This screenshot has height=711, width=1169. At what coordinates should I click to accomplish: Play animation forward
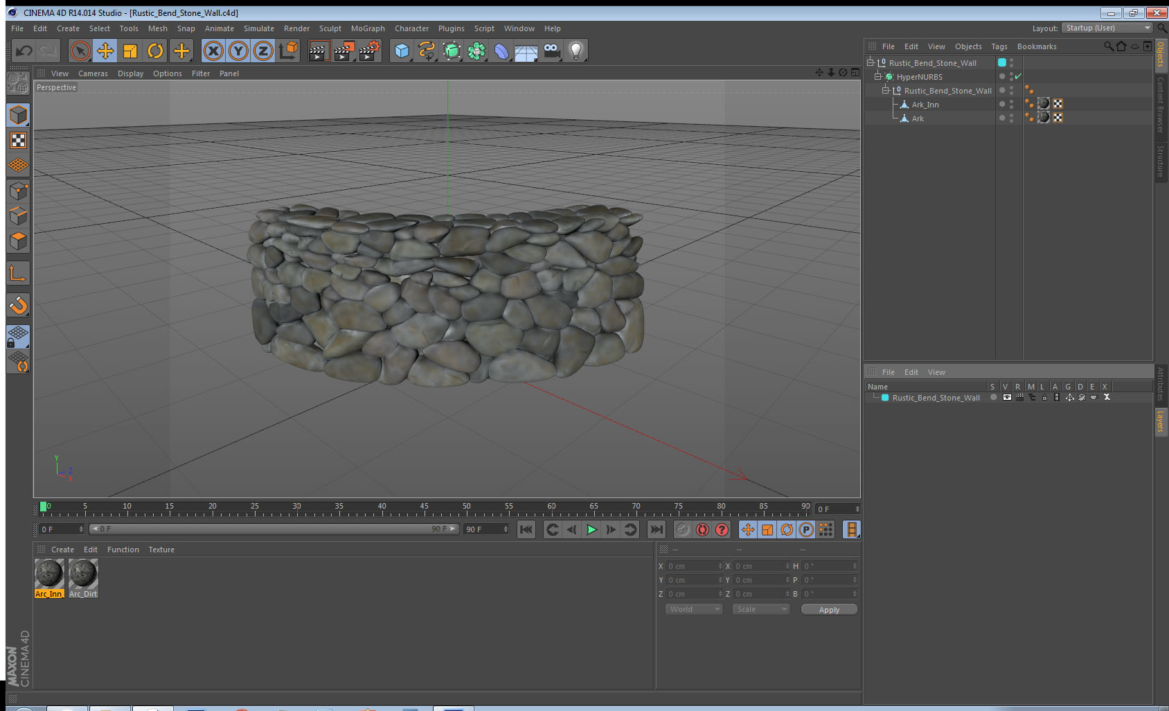[x=591, y=529]
